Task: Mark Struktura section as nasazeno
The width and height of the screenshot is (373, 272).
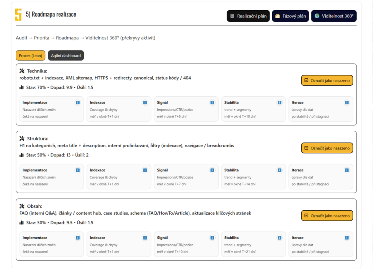Action: pos(327,148)
